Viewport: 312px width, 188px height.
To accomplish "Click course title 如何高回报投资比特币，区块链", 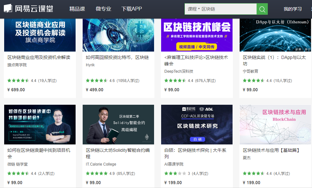I will (117, 57).
